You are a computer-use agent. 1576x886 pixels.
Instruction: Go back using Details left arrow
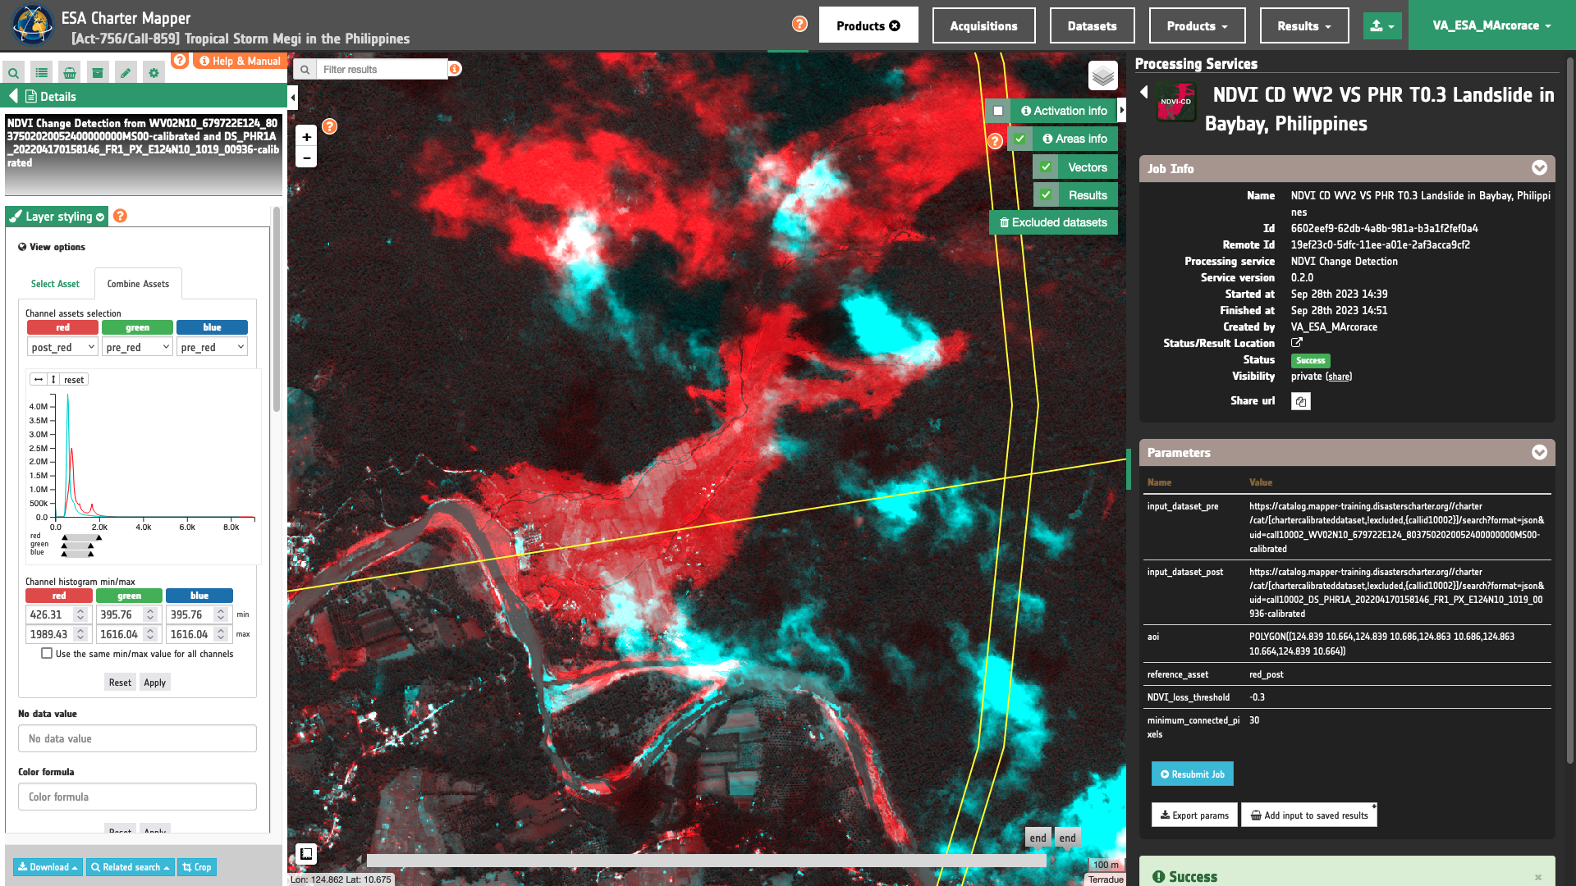(x=13, y=96)
